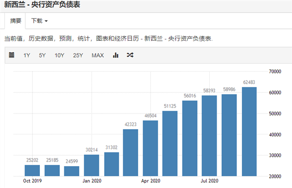The height and width of the screenshot is (188, 292).
Task: Click the 30214 bar for Jan 2020
Action: 91,165
